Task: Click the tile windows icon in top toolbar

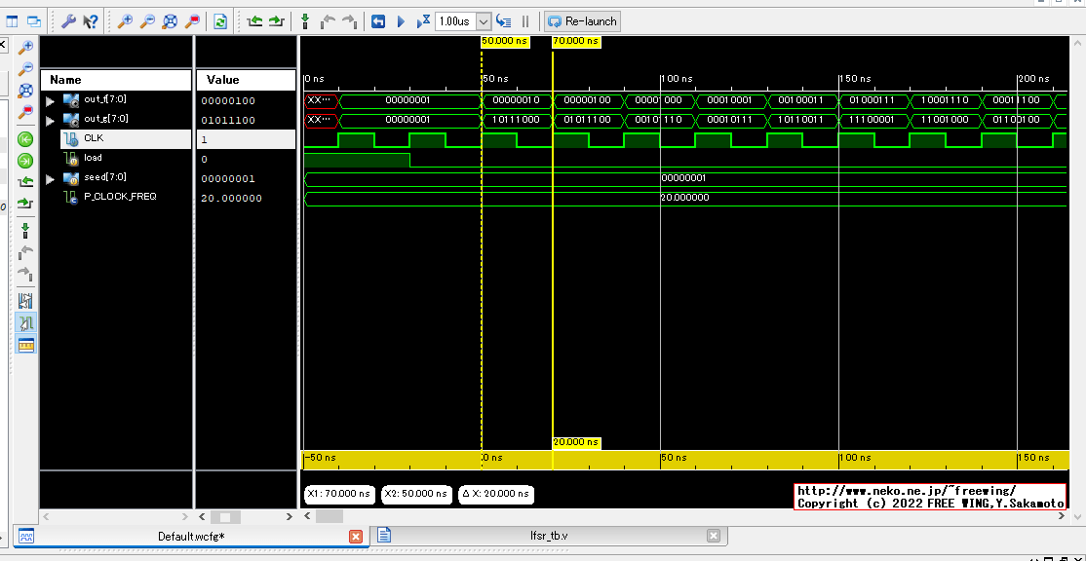Action: 12,21
